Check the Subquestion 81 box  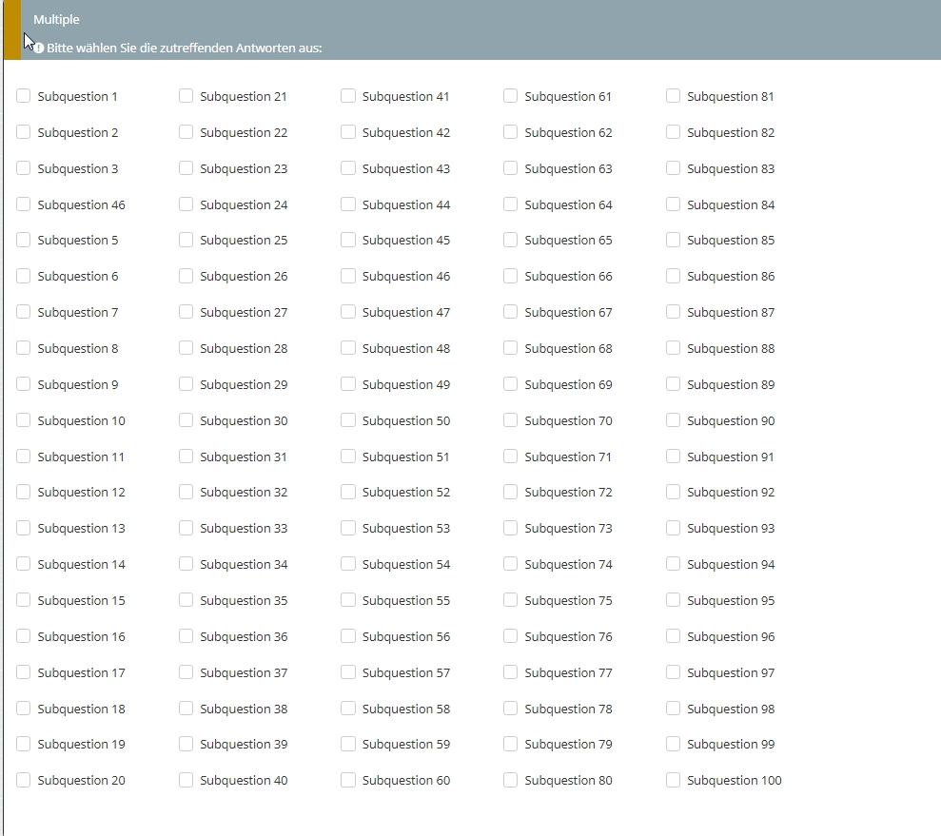pos(674,96)
